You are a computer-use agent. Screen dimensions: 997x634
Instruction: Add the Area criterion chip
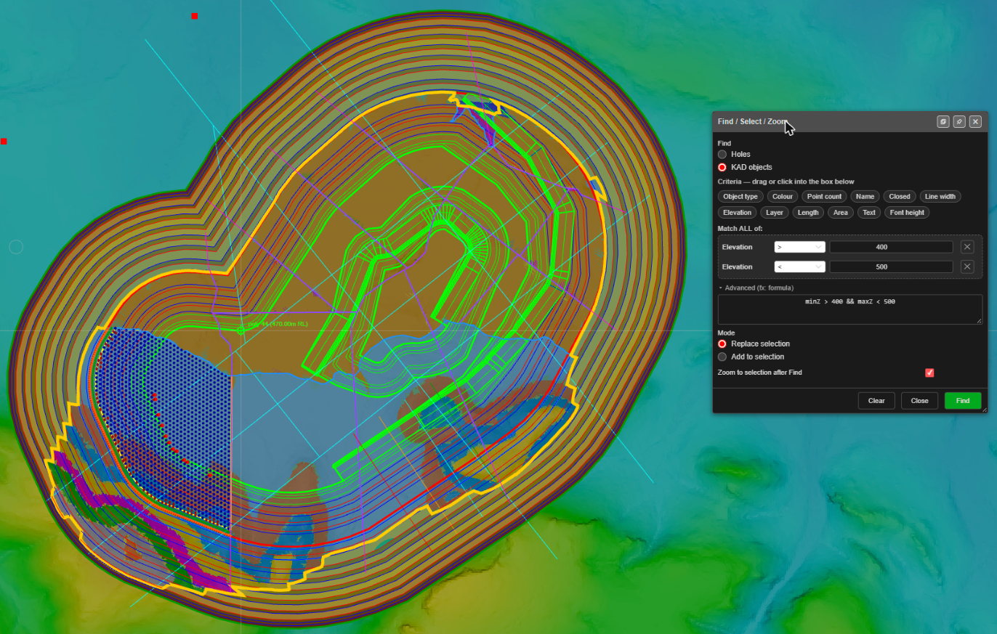pos(841,212)
